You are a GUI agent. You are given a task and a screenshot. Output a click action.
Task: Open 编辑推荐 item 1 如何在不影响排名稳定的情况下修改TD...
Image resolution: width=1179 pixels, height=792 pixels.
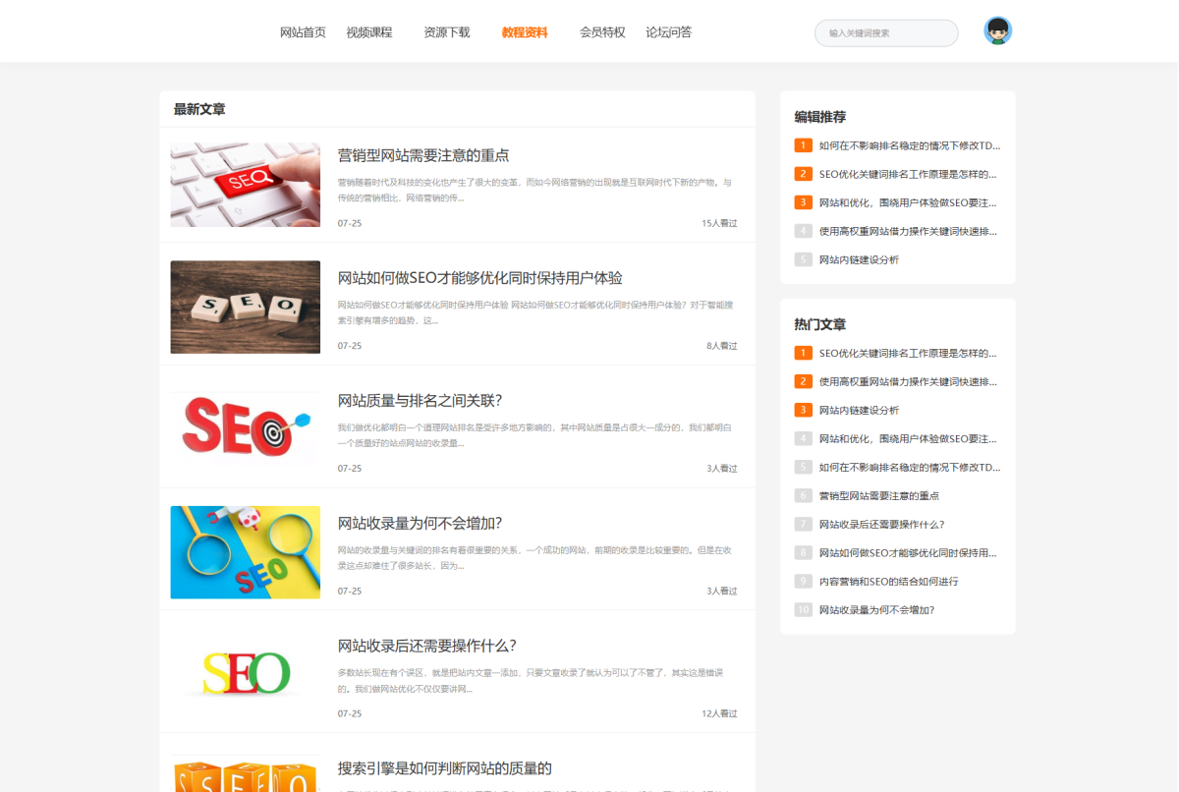click(910, 145)
